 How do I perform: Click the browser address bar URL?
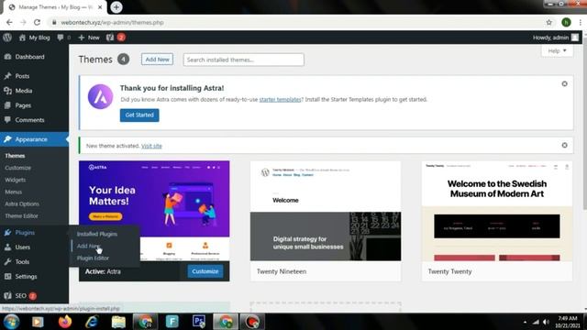click(x=112, y=22)
